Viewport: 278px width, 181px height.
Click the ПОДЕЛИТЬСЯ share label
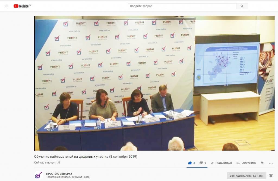pyautogui.click(x=224, y=163)
